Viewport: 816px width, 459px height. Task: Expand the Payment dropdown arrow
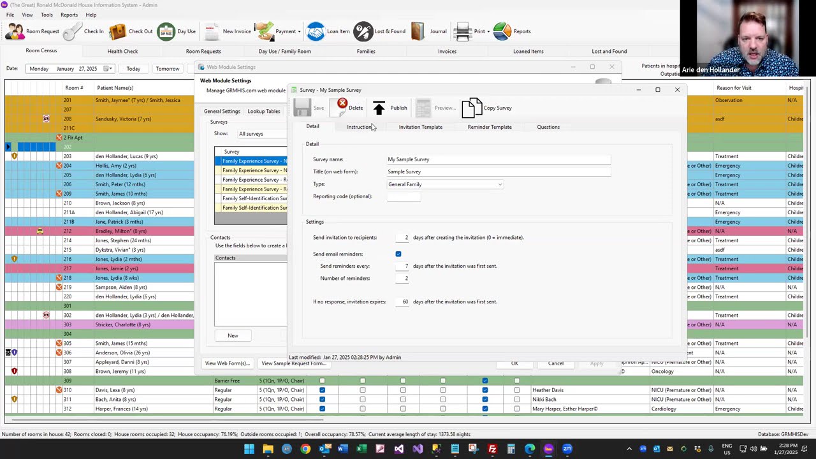299,31
